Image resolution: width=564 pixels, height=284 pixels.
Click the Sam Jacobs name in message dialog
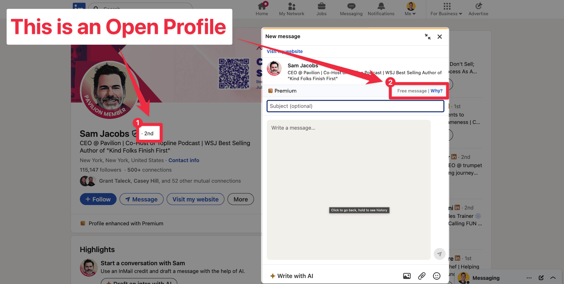click(x=303, y=66)
